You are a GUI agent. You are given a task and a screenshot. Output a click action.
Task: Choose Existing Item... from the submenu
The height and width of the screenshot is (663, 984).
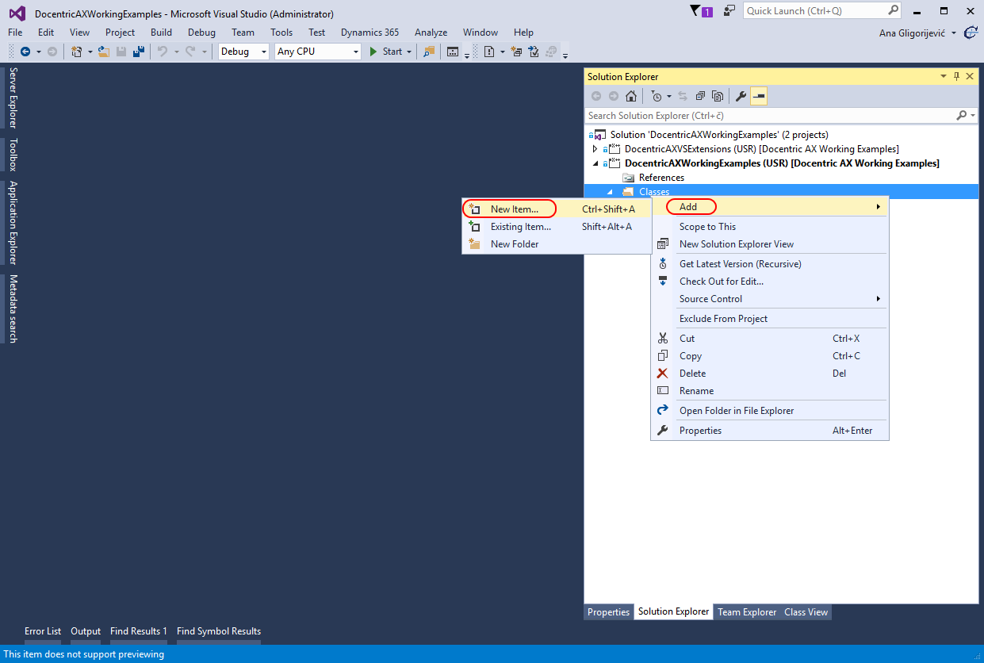pos(557,227)
